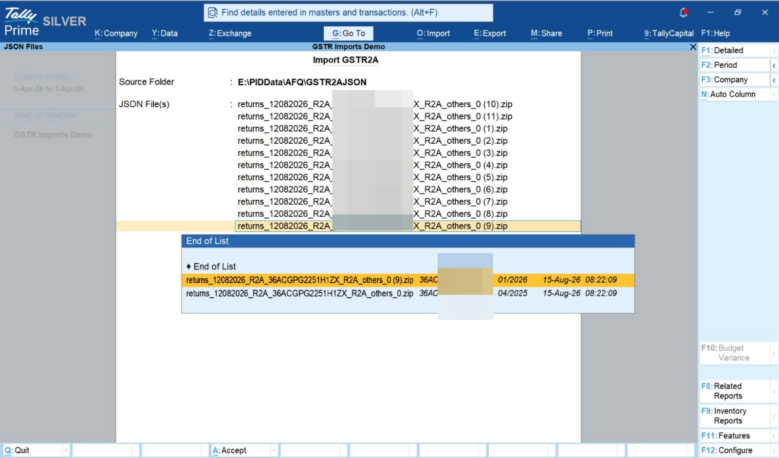Select F1: Detailed button

tap(735, 50)
